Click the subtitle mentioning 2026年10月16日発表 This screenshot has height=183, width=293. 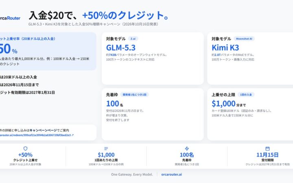click(94, 24)
